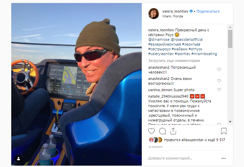This screenshot has width=244, height=167.
Task: Like anasteshan2's comment "Потрясающий человек"
Action: [x=219, y=70]
